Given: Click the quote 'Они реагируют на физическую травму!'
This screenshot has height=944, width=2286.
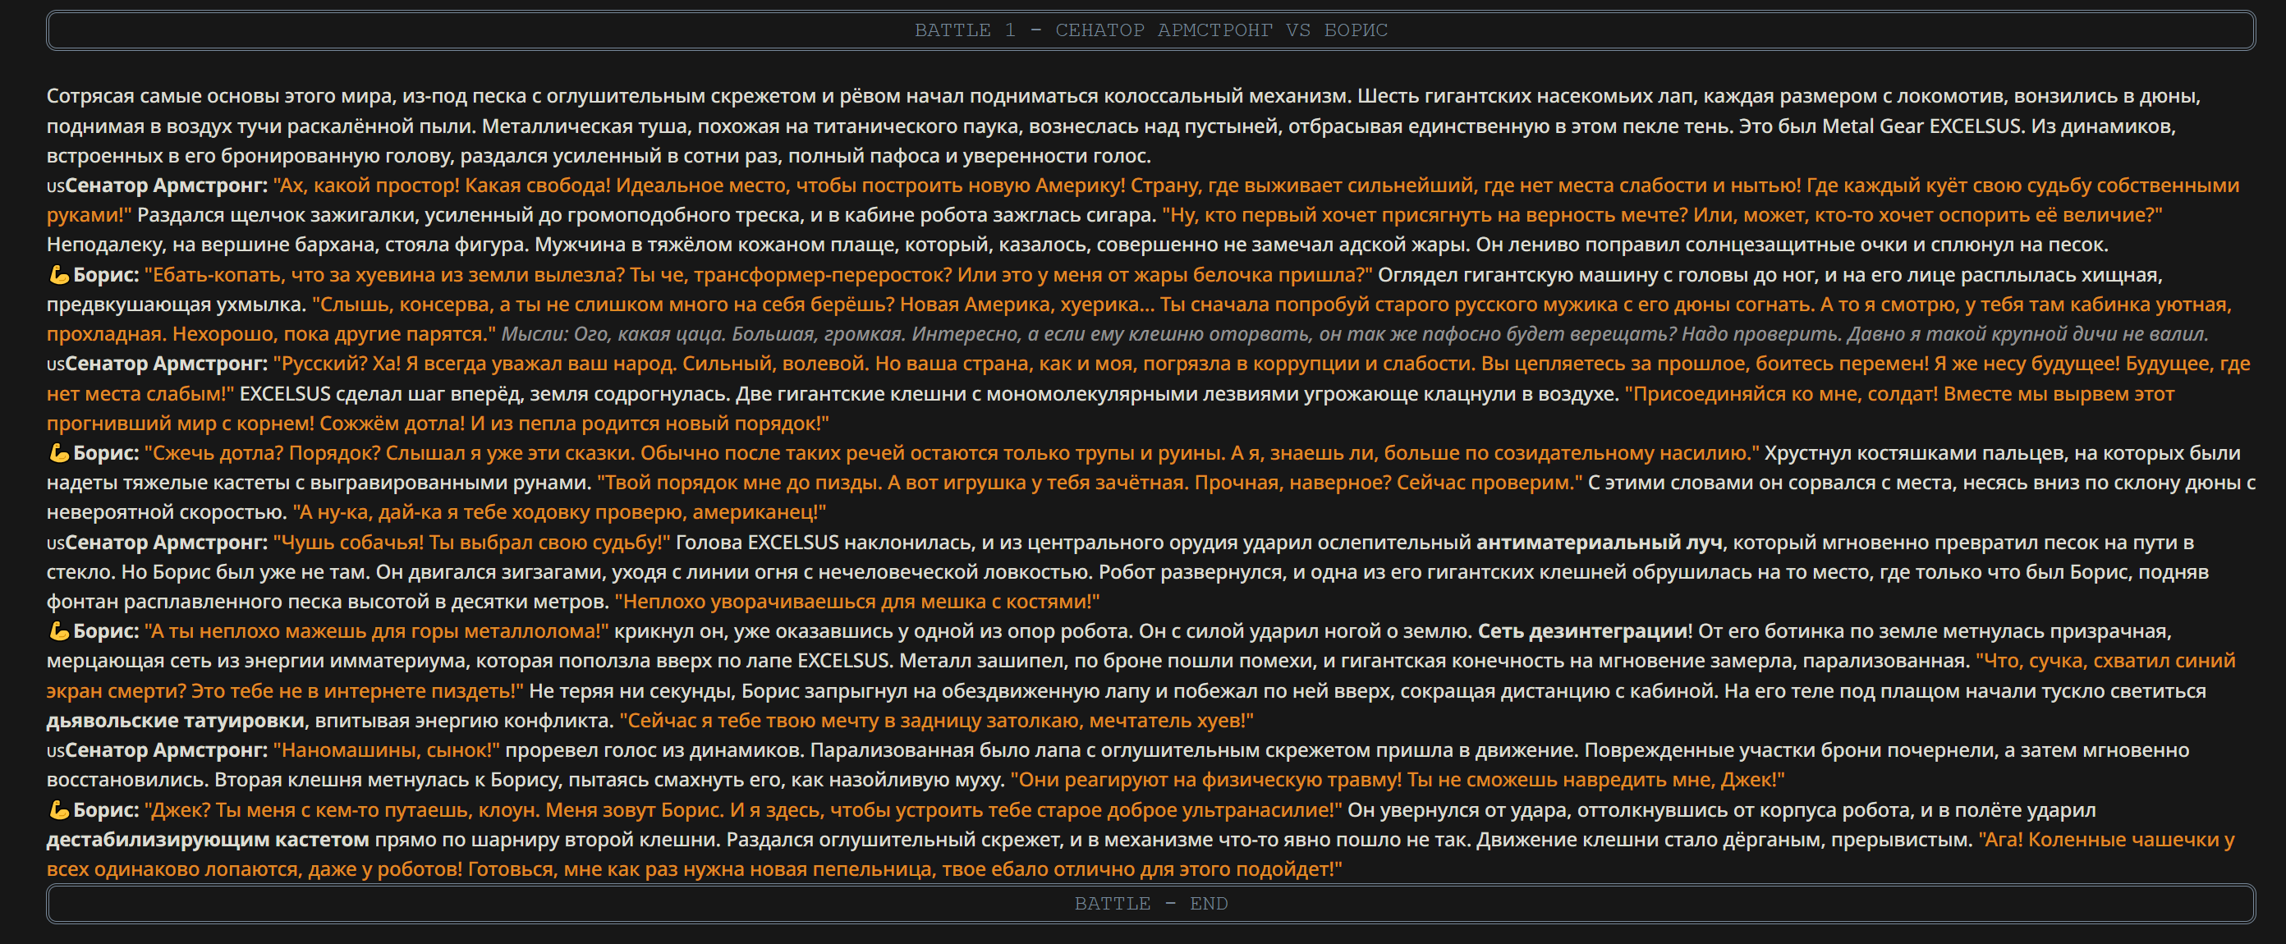Looking at the screenshot, I should (x=1397, y=780).
